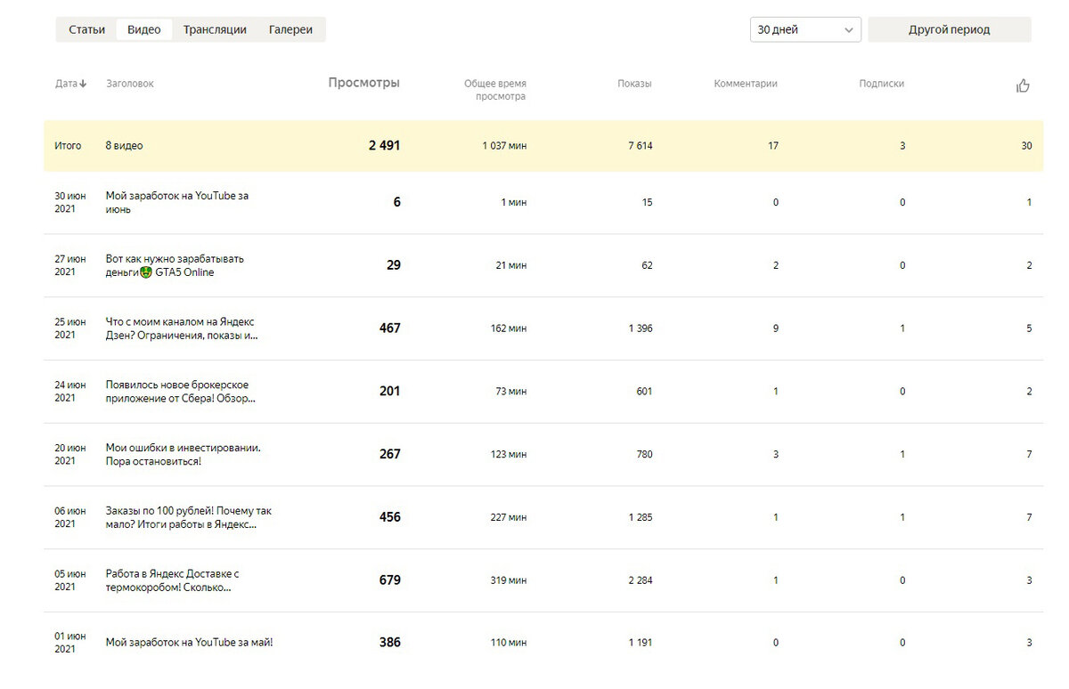1069x689 pixels.
Task: Click total comments value 17
Action: tap(773, 145)
